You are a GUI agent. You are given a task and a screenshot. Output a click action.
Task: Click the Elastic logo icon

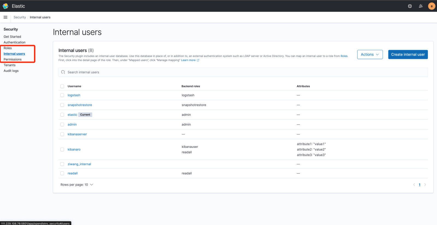pyautogui.click(x=5, y=6)
